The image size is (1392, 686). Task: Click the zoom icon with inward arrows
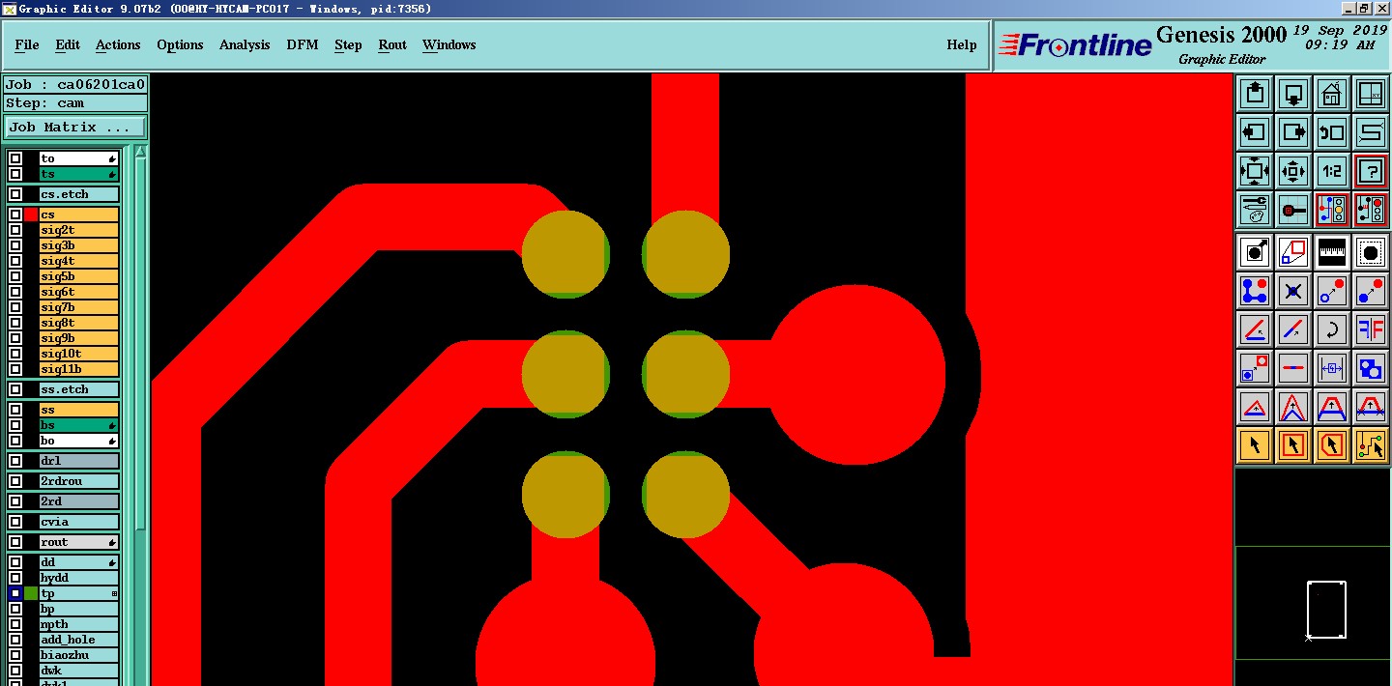(1293, 171)
